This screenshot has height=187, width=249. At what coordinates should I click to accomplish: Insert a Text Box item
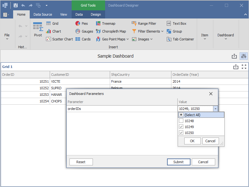click(x=176, y=23)
